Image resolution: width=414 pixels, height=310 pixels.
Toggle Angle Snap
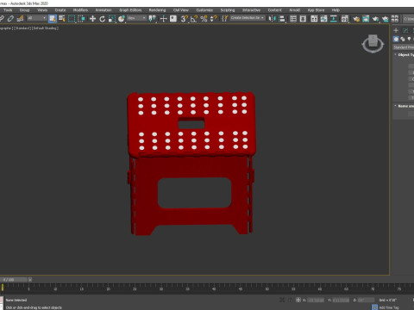click(x=194, y=19)
